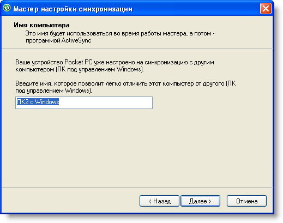Cancel the wizard using Отмена
Screen dimensions: 283x223
coord(246,201)
